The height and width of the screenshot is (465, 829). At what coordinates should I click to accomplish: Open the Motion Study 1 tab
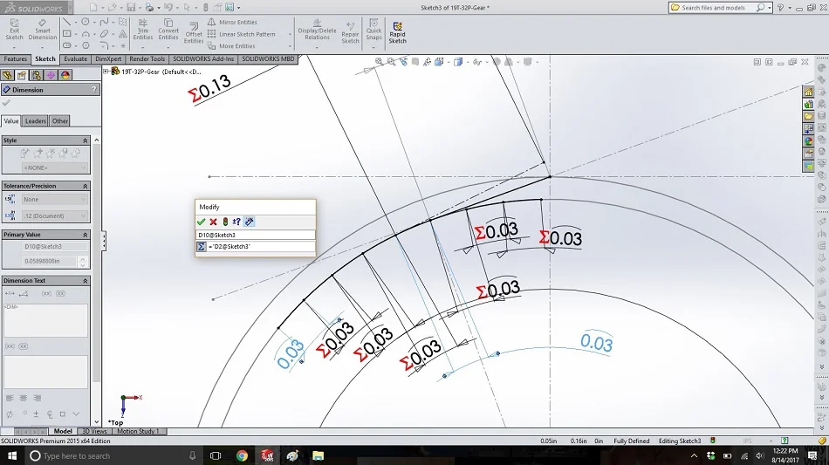138,431
